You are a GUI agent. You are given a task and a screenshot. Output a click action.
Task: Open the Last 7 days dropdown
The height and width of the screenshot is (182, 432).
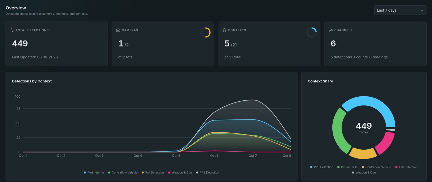pyautogui.click(x=400, y=10)
